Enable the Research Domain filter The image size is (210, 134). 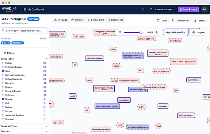[x=3, y=91]
